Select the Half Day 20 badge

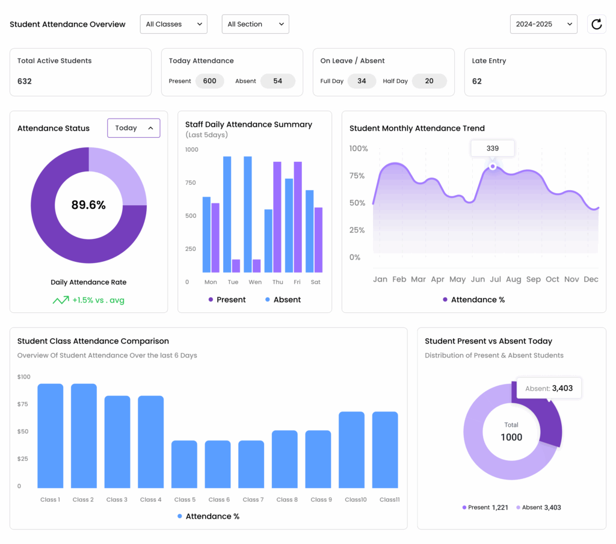[x=429, y=81]
